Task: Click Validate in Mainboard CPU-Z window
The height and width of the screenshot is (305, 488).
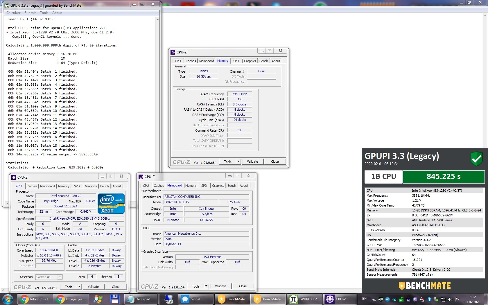Action: [x=220, y=286]
